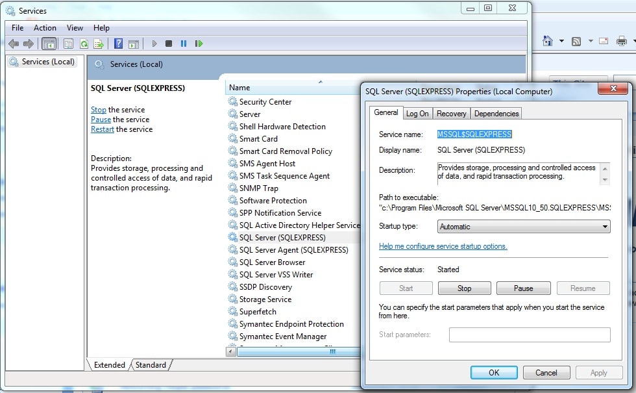Open Help via the blue question mark icon
Viewport: 636px width, 393px height.
click(x=118, y=44)
